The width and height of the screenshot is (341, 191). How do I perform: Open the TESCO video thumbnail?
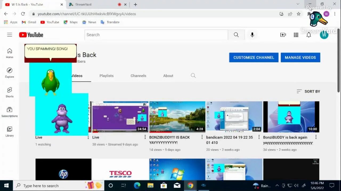pos(120,169)
